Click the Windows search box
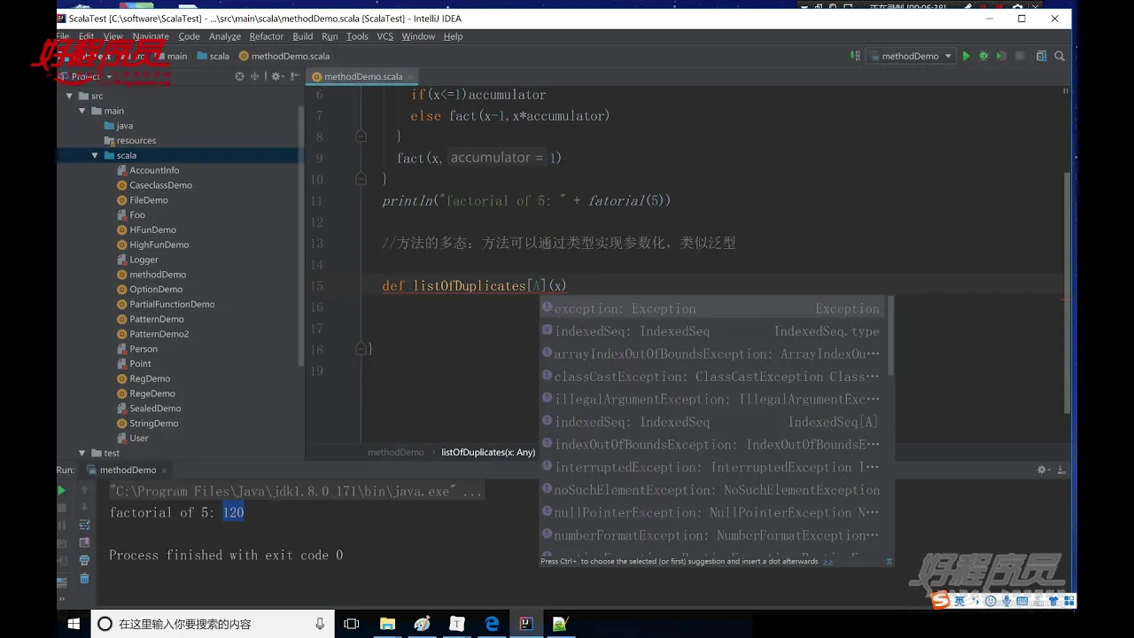This screenshot has height=638, width=1134. pyautogui.click(x=213, y=624)
